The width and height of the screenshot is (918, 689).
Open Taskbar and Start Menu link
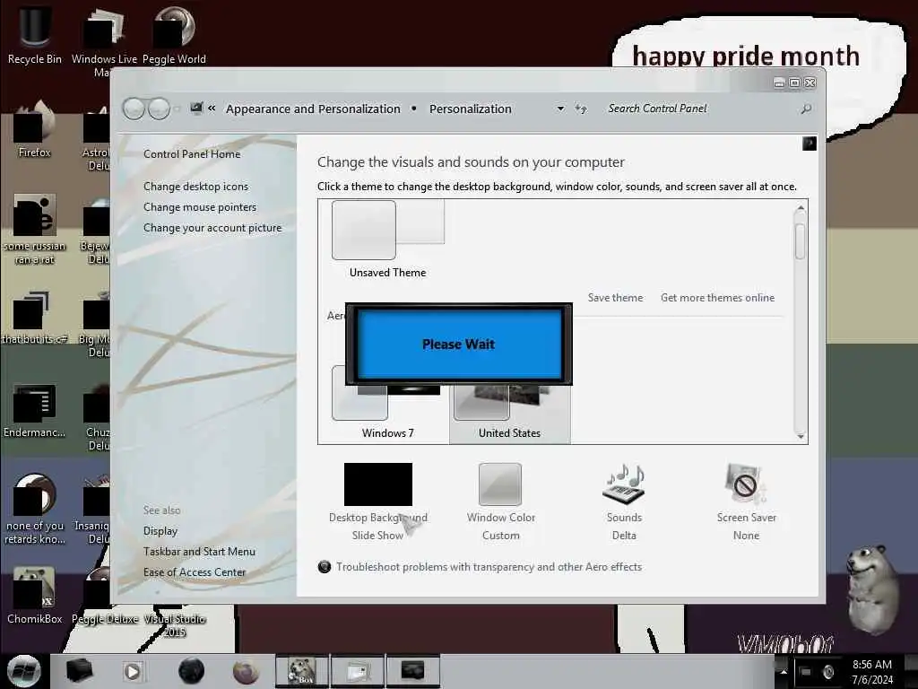[x=199, y=552]
